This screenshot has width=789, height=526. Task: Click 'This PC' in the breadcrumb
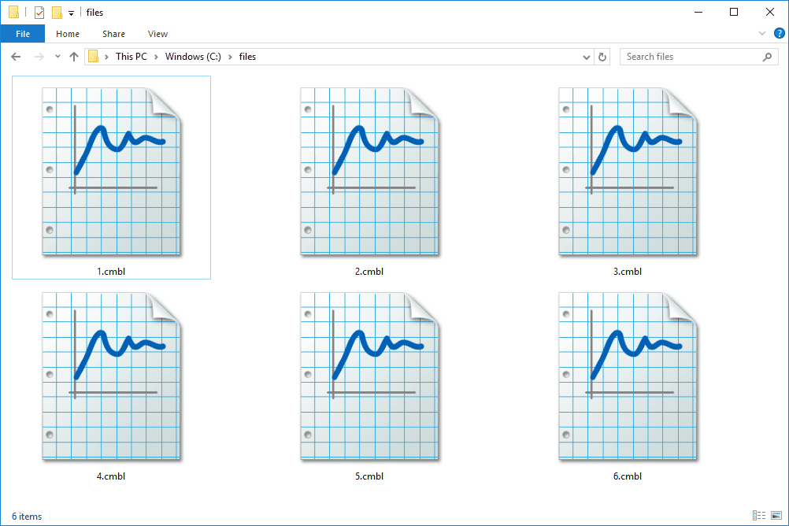[131, 57]
